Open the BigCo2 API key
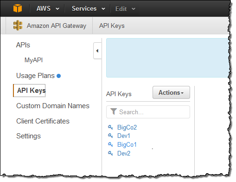 pyautogui.click(x=127, y=127)
